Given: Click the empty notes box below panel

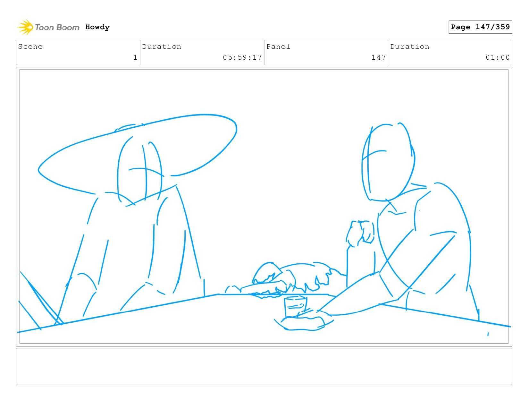Looking at the screenshot, I should coord(264,367).
